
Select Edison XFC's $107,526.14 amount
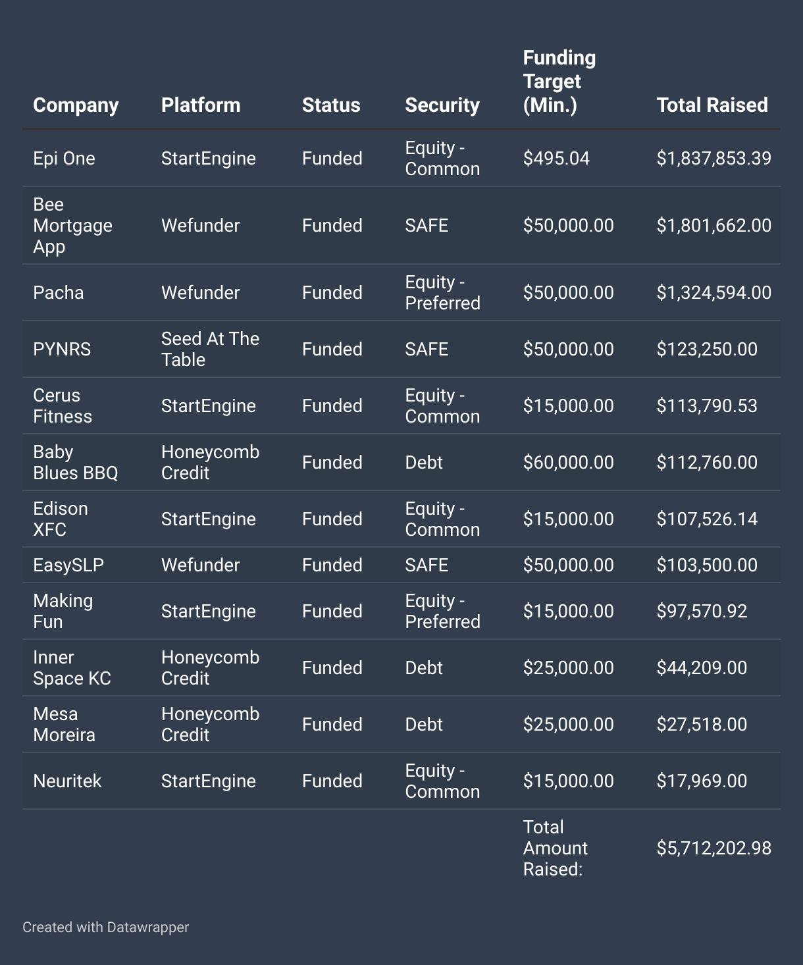coord(707,519)
